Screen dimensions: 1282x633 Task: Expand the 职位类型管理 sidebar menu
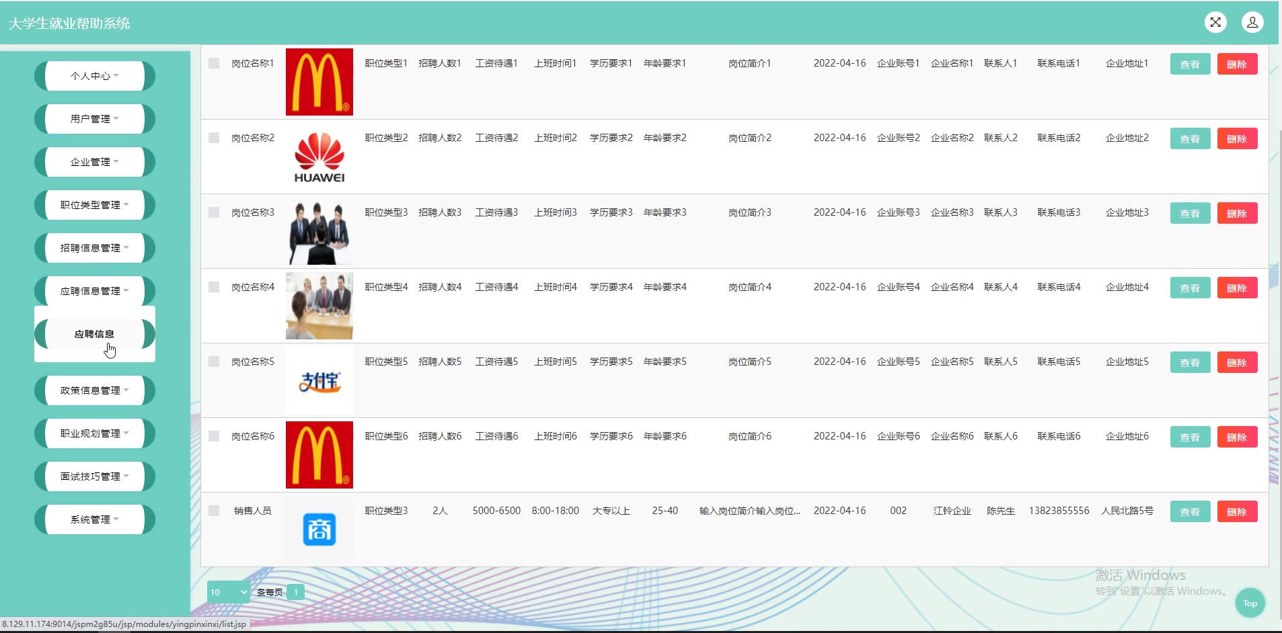[95, 205]
